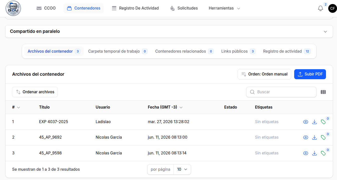The width and height of the screenshot is (337, 180).
Task: Edit tags for 45_AP_9692
Action: (323, 137)
